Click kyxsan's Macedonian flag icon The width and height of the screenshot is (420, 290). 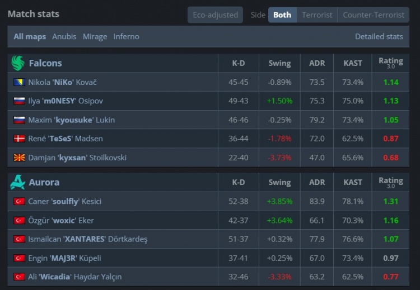point(19,158)
